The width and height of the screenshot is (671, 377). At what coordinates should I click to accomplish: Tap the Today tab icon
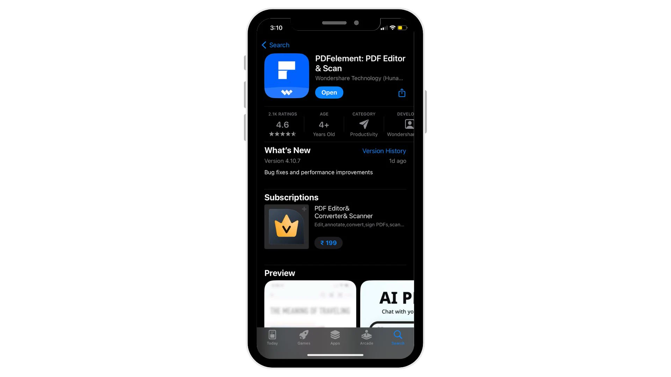point(272,337)
